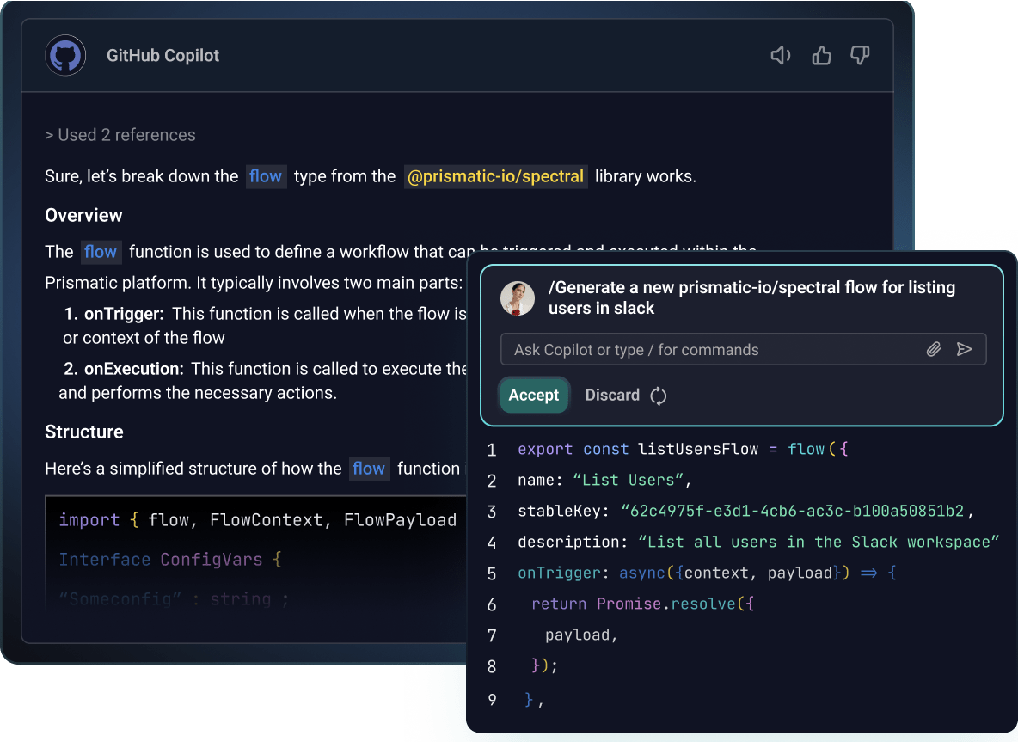Click the GitHub Copilot logo avatar
This screenshot has height=742, width=1018.
[65, 55]
